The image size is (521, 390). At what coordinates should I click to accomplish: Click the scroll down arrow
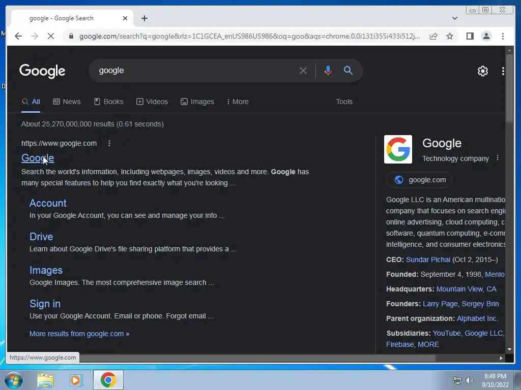(509, 349)
